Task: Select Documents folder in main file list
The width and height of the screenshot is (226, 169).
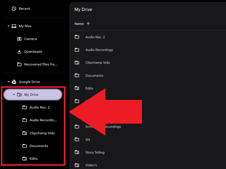Action: (94, 76)
